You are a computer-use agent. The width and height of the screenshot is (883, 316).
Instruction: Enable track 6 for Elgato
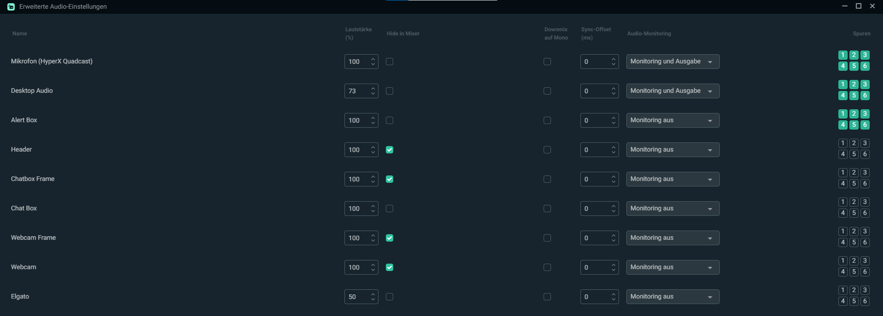pos(865,301)
